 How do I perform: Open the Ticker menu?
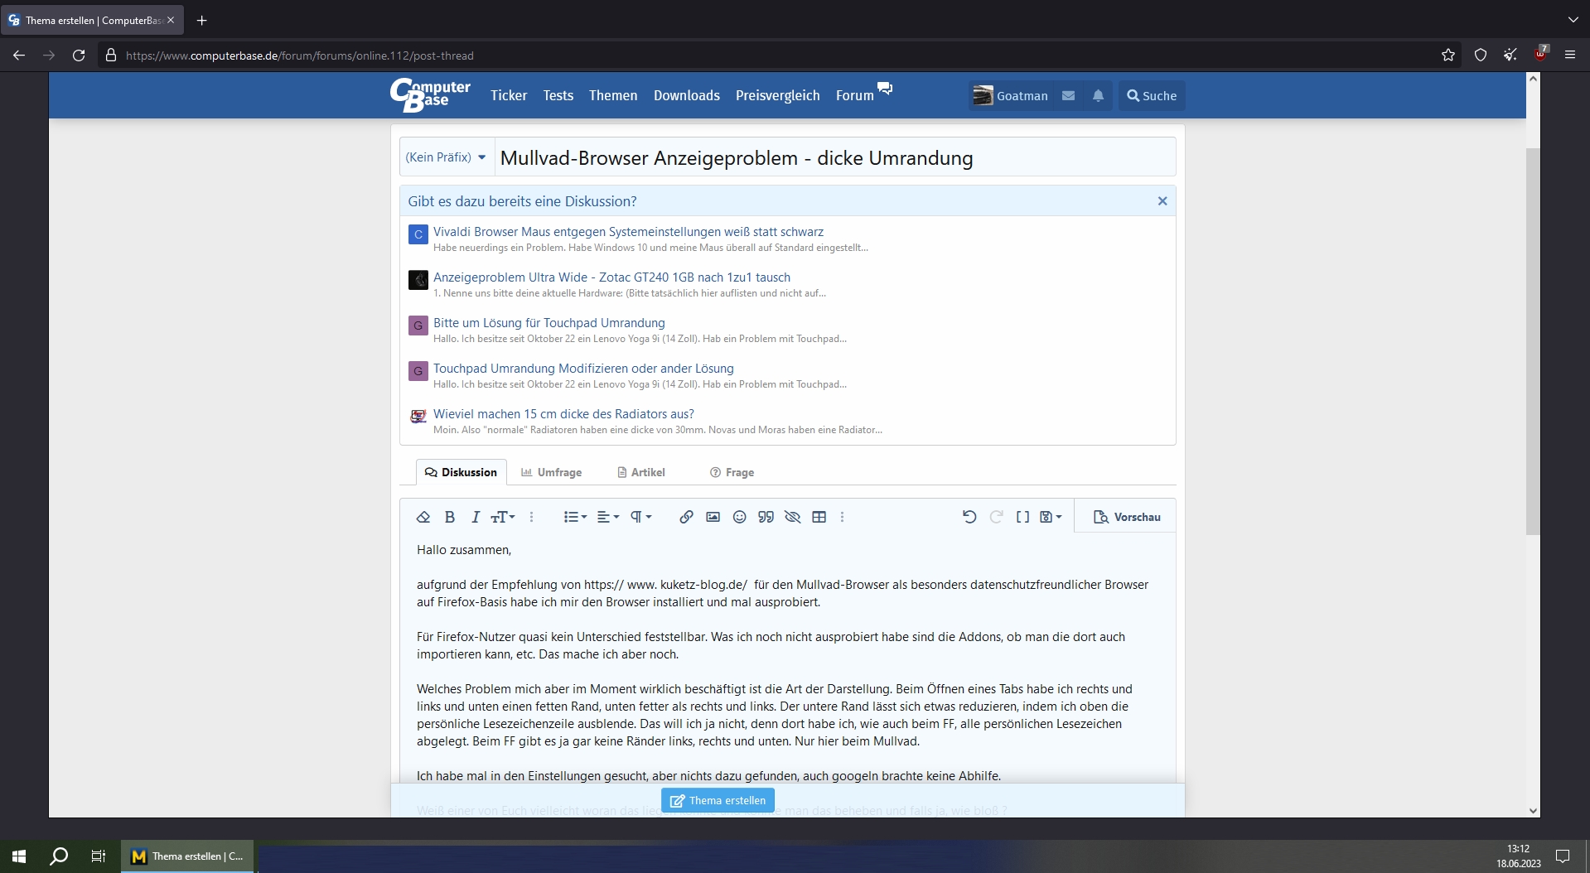point(509,95)
